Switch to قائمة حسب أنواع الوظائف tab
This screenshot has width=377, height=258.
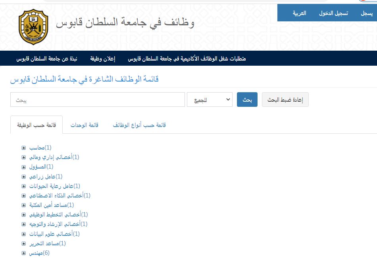(x=139, y=125)
